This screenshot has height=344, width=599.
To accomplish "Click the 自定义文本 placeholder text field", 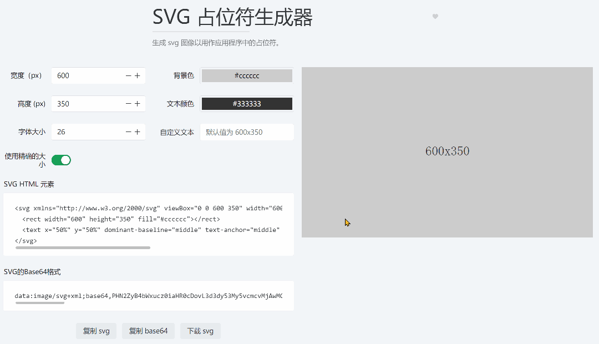I will tap(246, 131).
